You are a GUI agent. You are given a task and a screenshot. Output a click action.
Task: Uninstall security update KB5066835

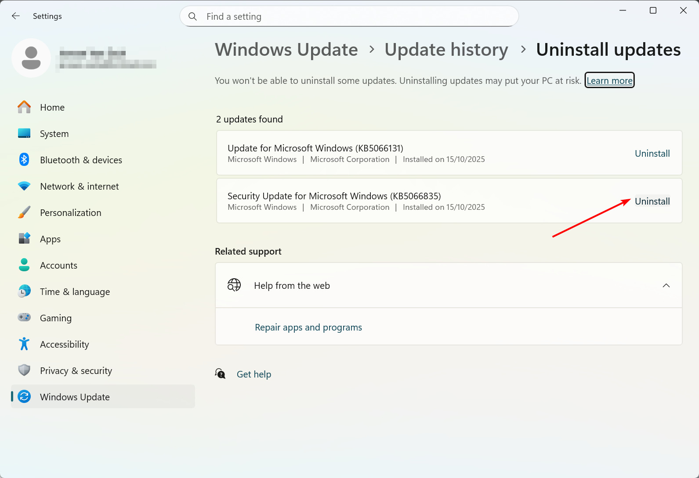(652, 201)
